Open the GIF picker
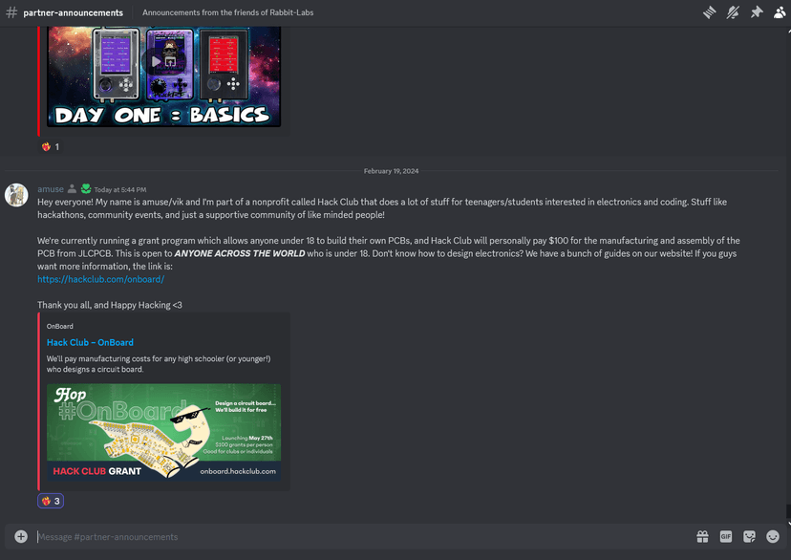 click(x=726, y=536)
